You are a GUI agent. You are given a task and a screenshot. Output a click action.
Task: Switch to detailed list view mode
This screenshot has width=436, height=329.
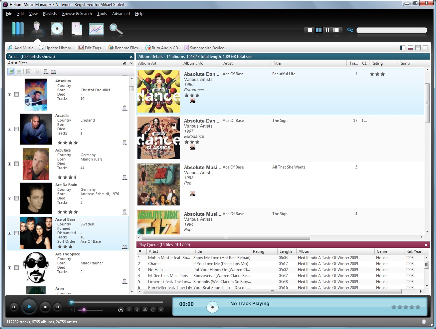tap(319, 30)
